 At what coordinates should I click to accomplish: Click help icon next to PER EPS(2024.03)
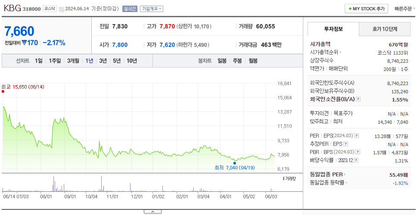click(x=356, y=136)
